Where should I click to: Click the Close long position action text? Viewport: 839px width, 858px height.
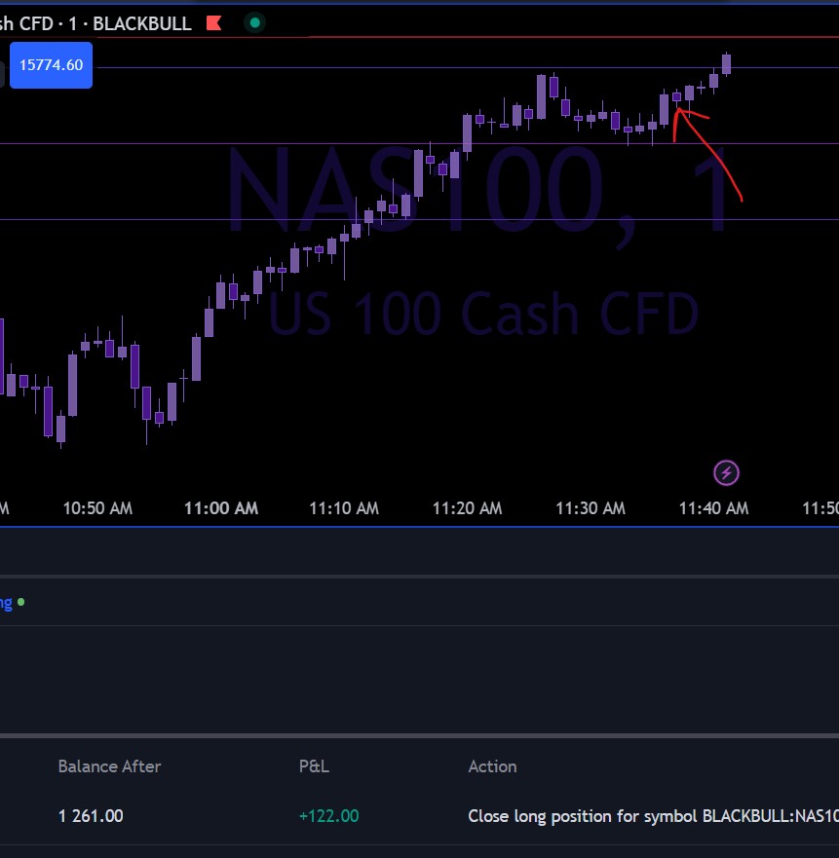pos(653,816)
